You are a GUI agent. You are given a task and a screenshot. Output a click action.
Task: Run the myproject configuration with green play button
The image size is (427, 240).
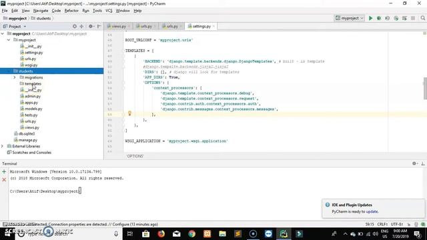click(370, 18)
